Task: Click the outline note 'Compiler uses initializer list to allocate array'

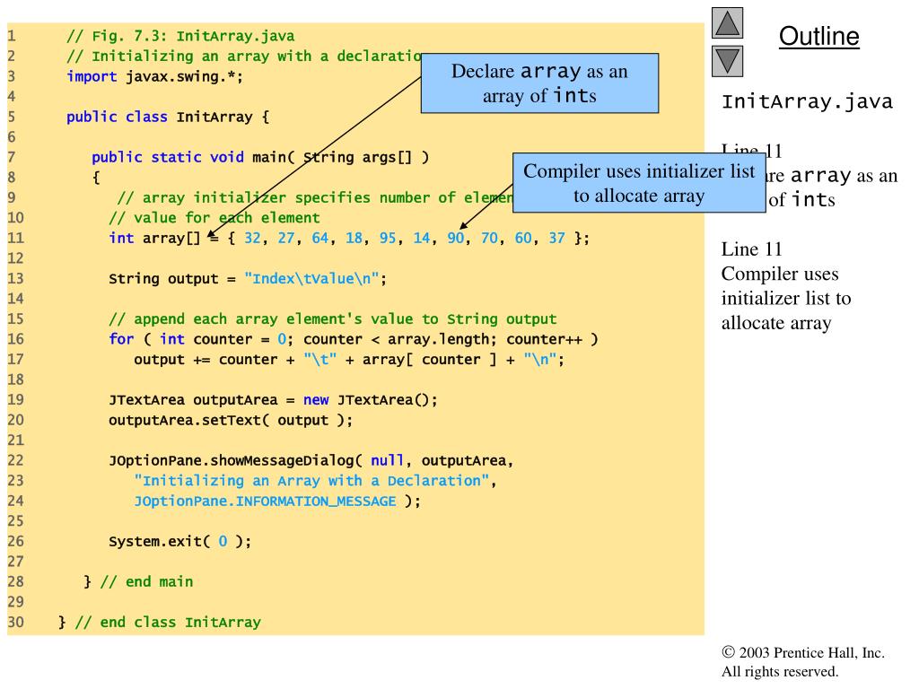Action: tap(786, 298)
